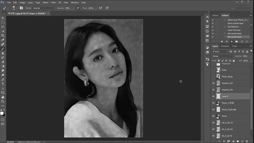Select the Clone Stamp tool
This screenshot has width=254, height=143.
point(3,53)
